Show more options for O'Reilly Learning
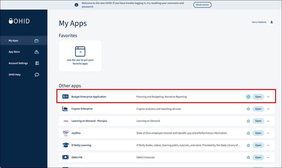Image resolution: width=282 pixels, height=168 pixels. [x=268, y=145]
